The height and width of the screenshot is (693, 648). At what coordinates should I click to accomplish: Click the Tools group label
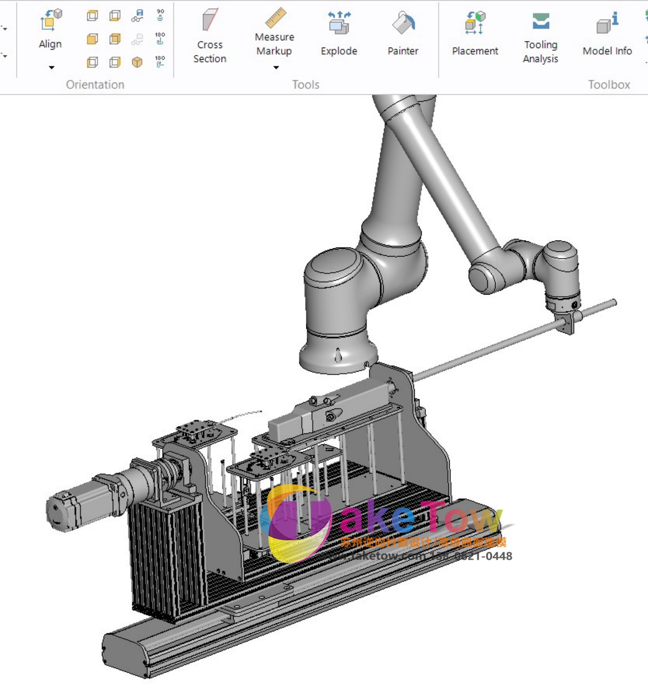pos(306,85)
